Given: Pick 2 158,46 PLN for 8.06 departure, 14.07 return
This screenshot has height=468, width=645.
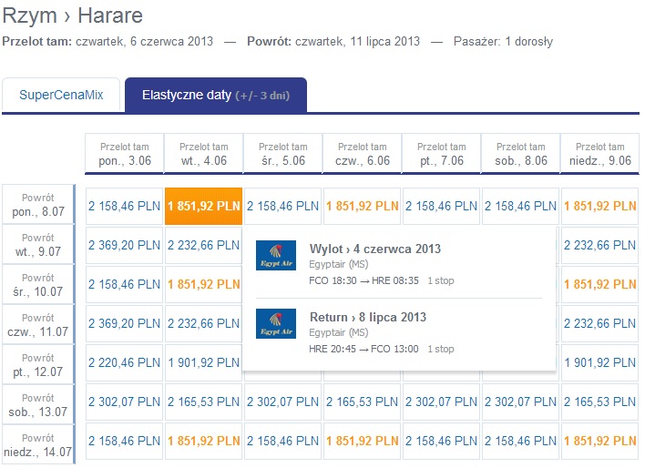Looking at the screenshot, I should click(521, 441).
